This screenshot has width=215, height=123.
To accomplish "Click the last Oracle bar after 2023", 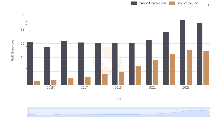I will (x=199, y=54).
